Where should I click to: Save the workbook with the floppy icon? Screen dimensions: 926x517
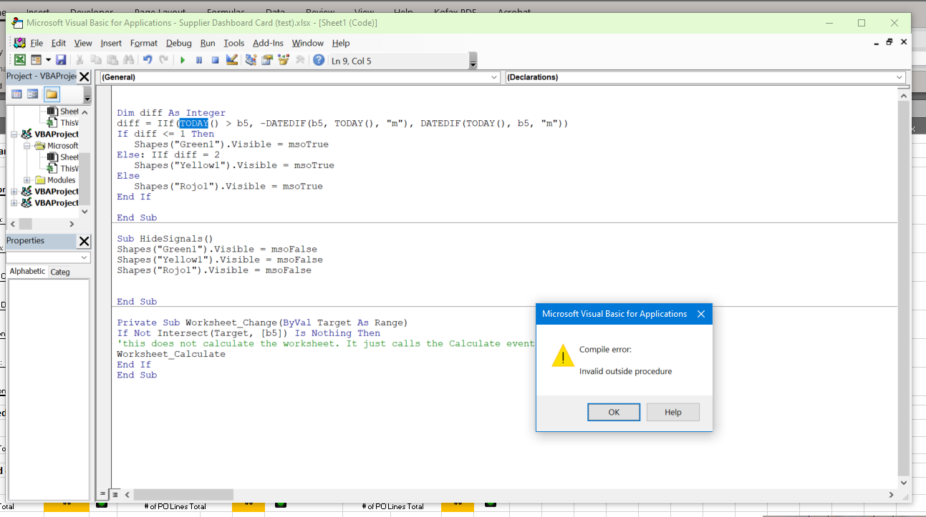coord(61,60)
